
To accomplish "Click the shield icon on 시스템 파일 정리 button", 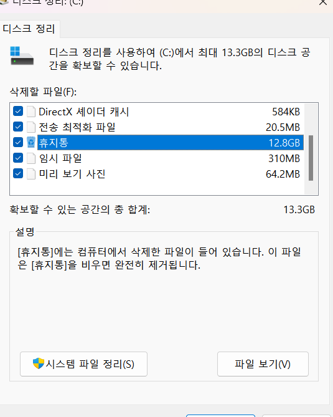I will (39, 363).
